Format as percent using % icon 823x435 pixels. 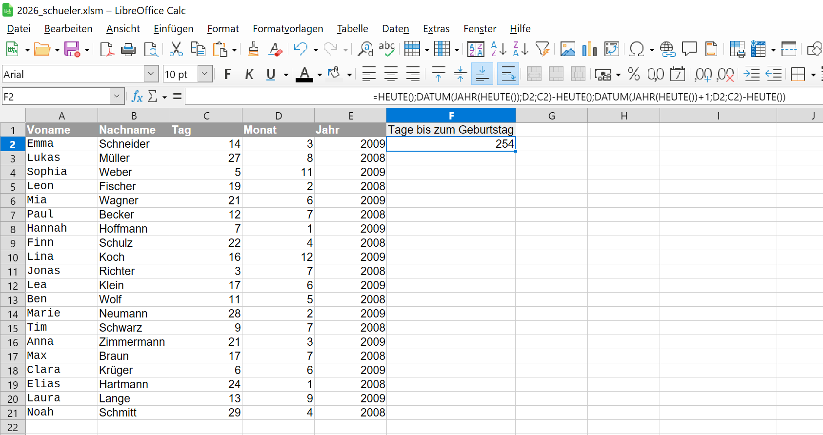coord(634,74)
